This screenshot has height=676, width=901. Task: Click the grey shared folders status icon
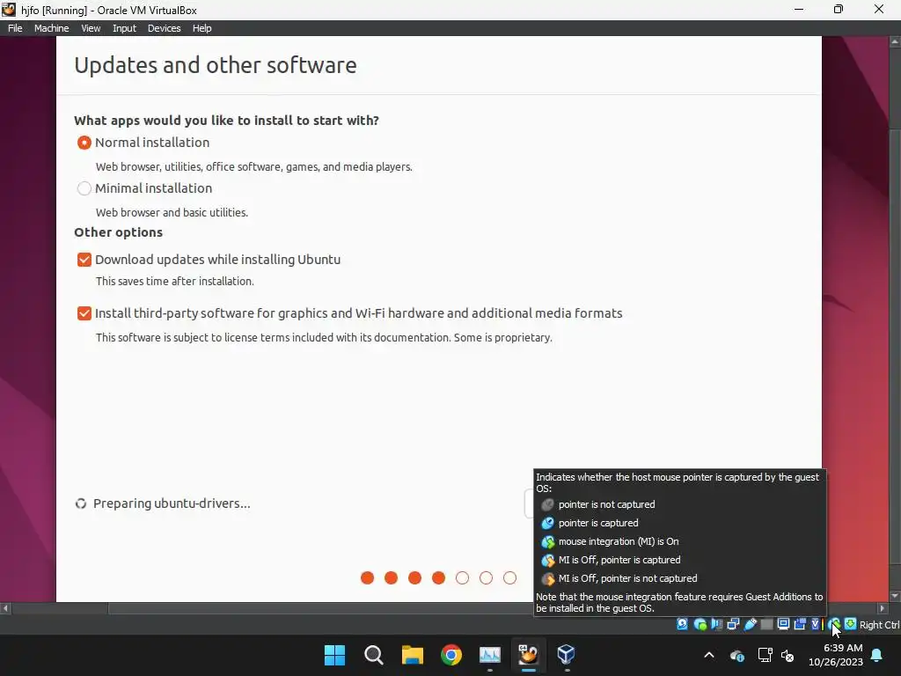[x=766, y=624]
